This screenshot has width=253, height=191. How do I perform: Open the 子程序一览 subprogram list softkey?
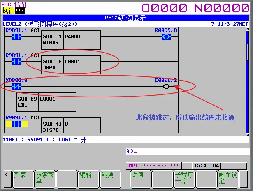click(184, 178)
